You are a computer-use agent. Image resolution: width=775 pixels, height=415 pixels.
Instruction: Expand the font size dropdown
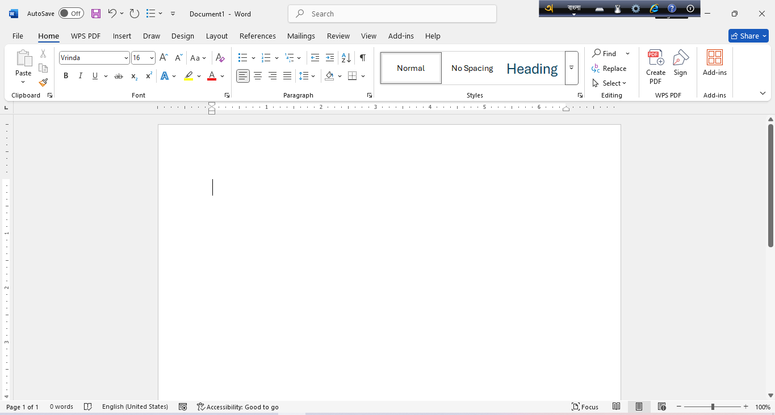pyautogui.click(x=152, y=58)
